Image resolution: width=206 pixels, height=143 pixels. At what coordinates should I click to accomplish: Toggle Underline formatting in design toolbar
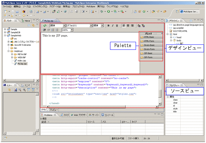click(117, 26)
